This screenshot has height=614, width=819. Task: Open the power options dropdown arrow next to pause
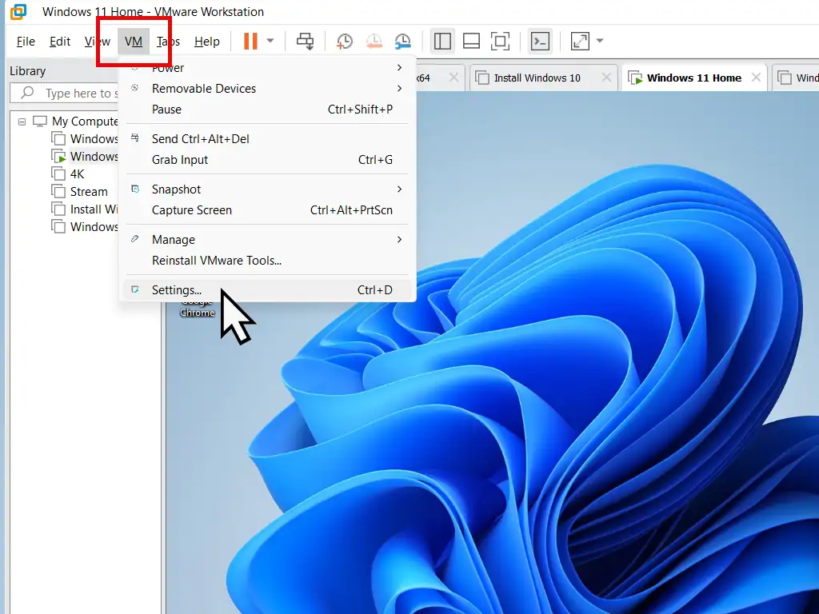(270, 41)
